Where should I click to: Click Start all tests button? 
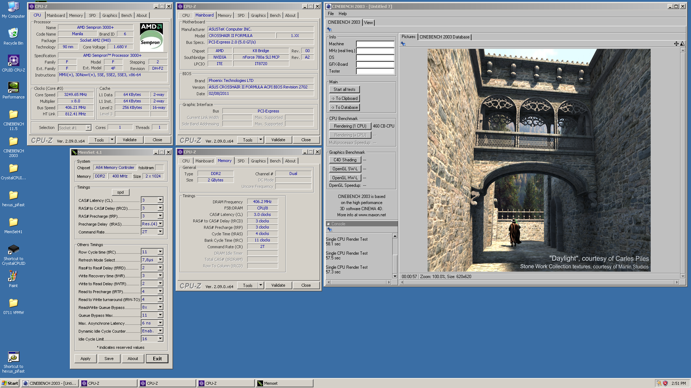(x=344, y=89)
